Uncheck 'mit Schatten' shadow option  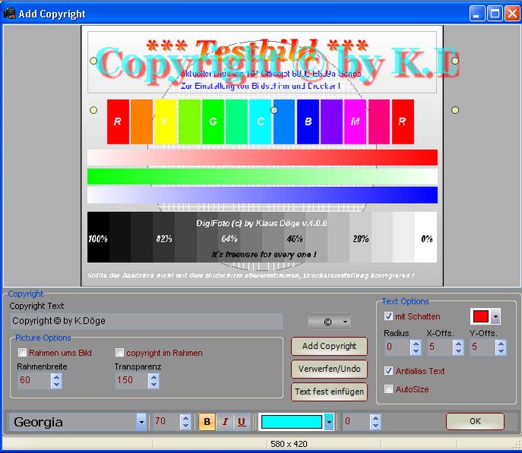point(388,316)
